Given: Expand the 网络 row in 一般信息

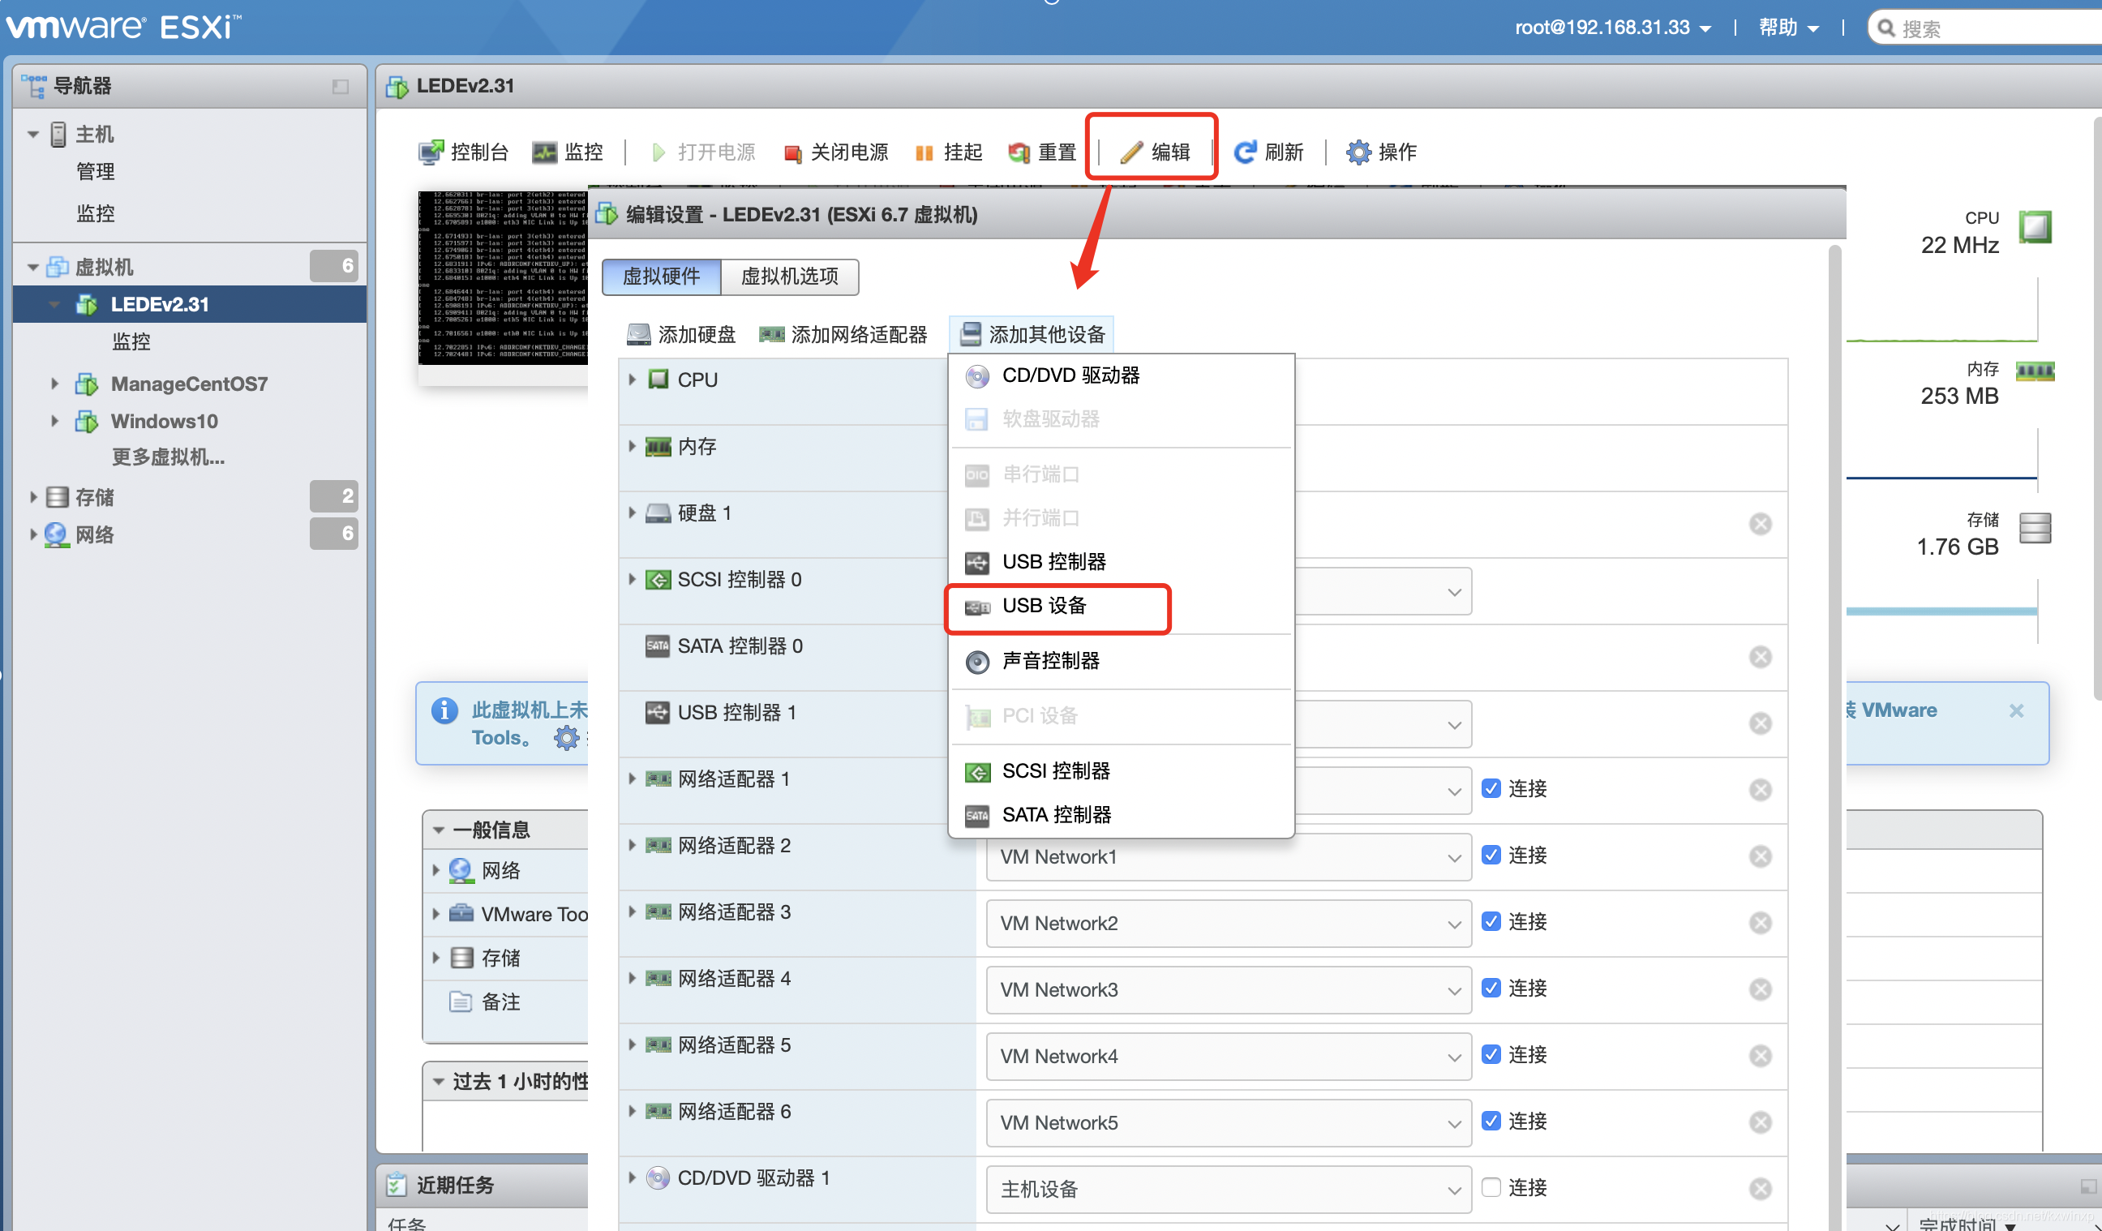Looking at the screenshot, I should point(435,870).
